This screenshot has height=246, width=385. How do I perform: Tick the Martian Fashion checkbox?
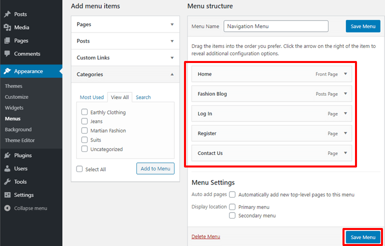[x=84, y=130]
